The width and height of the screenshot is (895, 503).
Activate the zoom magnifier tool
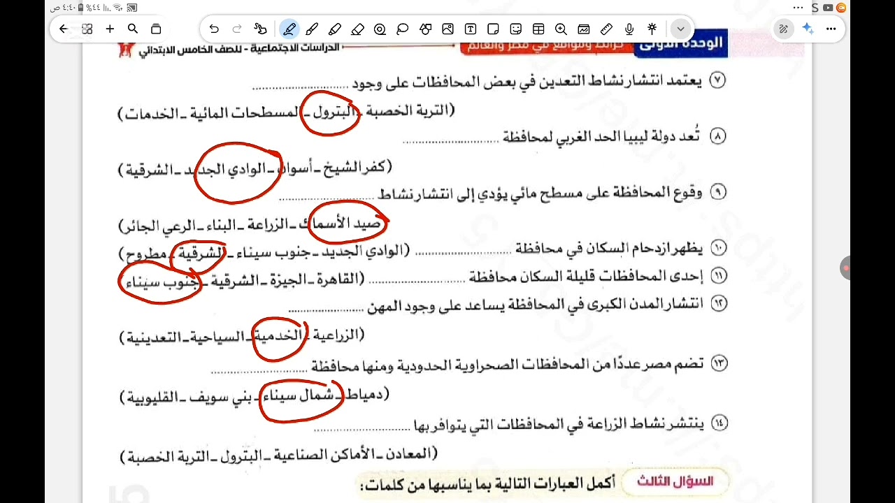pyautogui.click(x=561, y=29)
